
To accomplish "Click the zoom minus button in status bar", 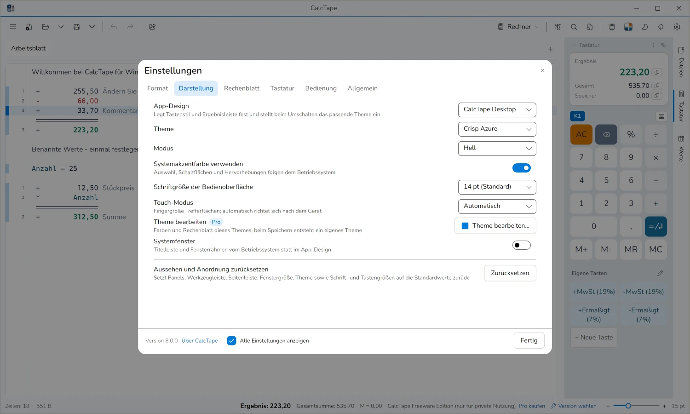I will pyautogui.click(x=608, y=406).
